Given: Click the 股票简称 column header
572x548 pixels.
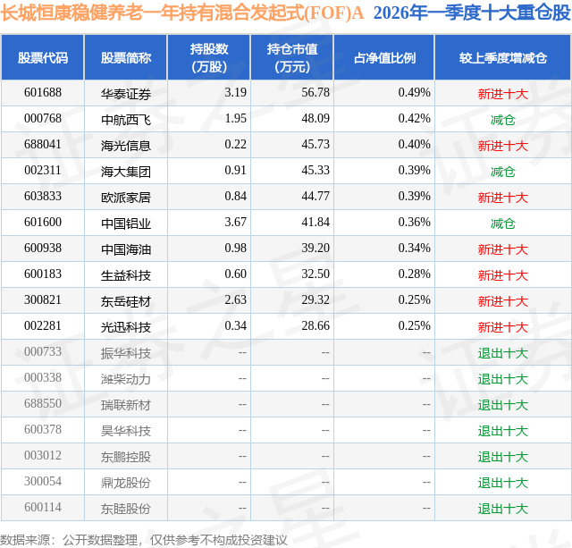Looking at the screenshot, I should pyautogui.click(x=126, y=57).
